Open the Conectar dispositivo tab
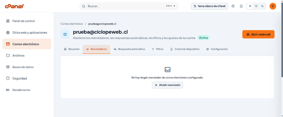Viewport: 283px width, 117px height. [185, 49]
